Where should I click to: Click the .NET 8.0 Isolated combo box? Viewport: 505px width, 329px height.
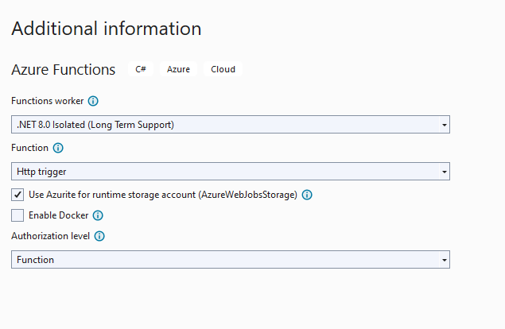pos(231,125)
